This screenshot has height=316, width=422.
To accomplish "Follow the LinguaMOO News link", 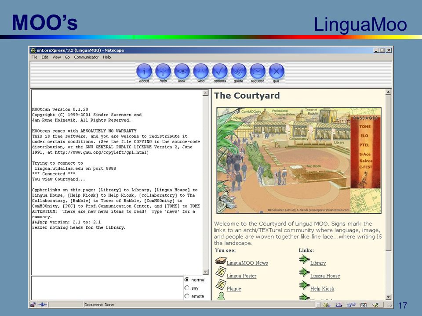I will [247, 263].
